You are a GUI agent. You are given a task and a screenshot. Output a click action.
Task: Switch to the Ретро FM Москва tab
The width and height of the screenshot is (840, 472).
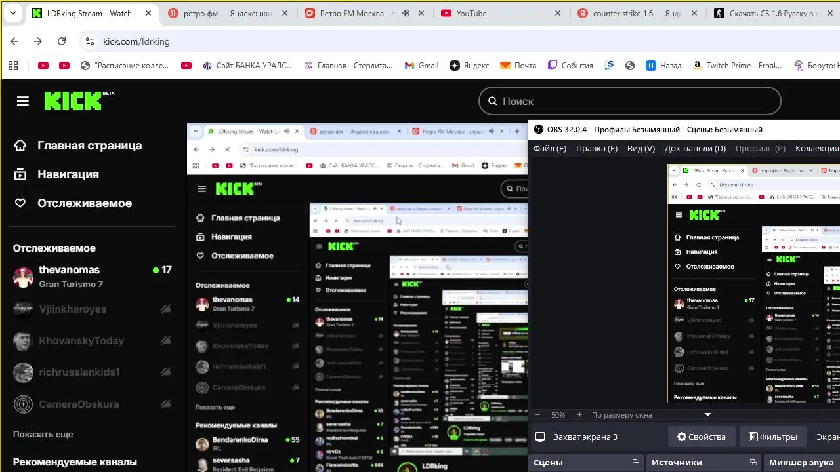pos(365,13)
